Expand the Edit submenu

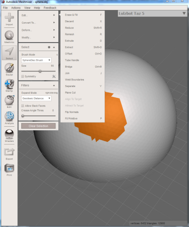pyautogui.click(x=38, y=15)
